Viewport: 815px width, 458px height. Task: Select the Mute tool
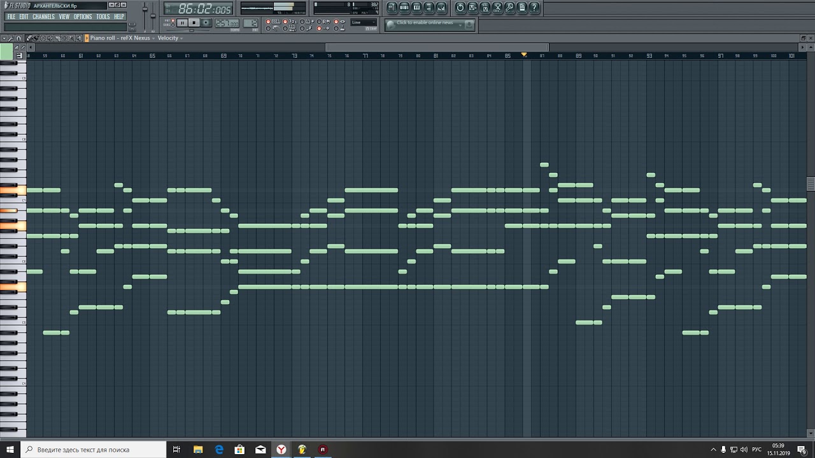(50, 38)
